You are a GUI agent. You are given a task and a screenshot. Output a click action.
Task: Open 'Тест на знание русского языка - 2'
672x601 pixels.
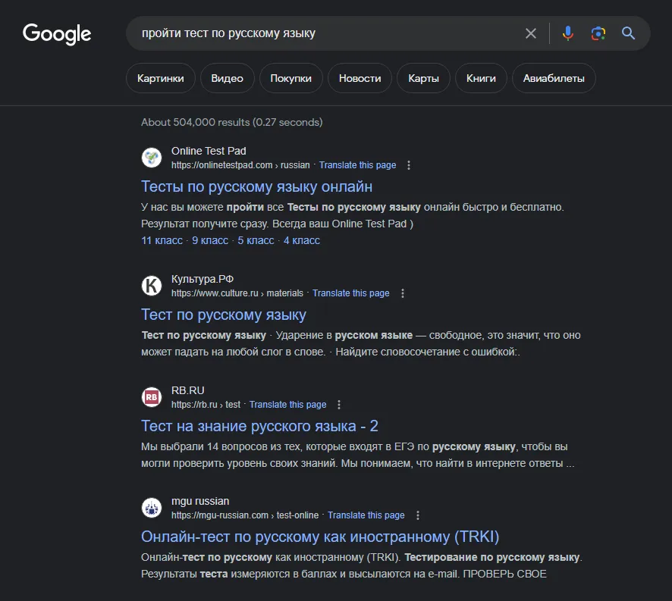(259, 426)
